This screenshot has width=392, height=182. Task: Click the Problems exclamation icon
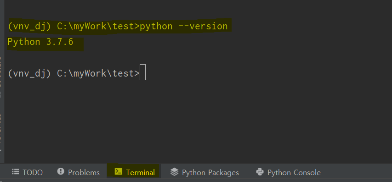(61, 171)
